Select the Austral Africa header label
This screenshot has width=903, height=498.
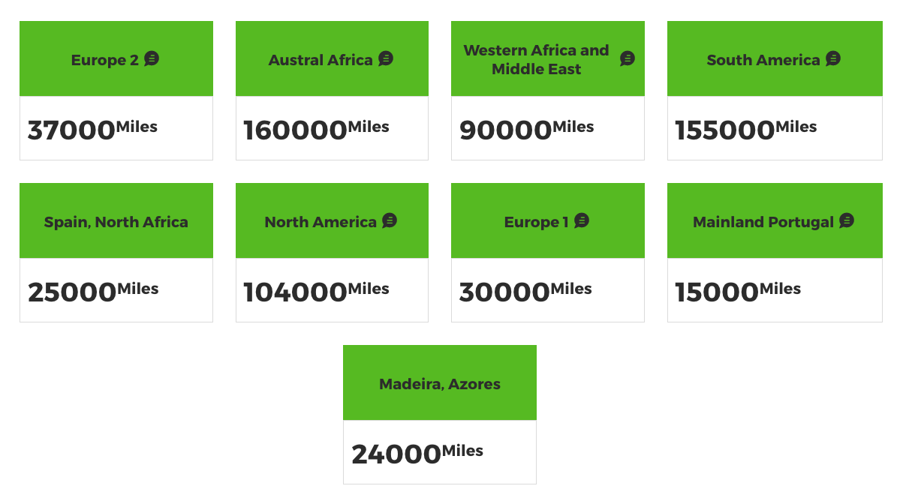coord(321,60)
